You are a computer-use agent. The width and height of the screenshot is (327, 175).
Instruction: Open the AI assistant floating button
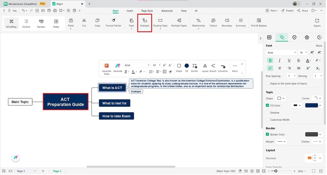coord(16,157)
